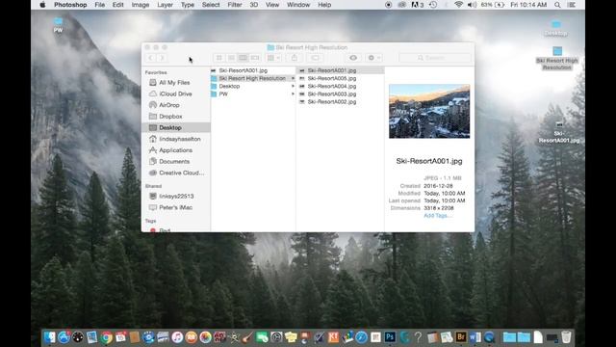This screenshot has width=616, height=347.
Task: Click the Edit Tags toolbar button
Action: 315,58
